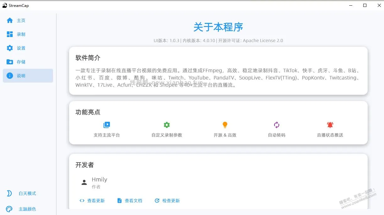Click the 自定义录制参数 label
This screenshot has height=215, width=384.
tap(167, 135)
